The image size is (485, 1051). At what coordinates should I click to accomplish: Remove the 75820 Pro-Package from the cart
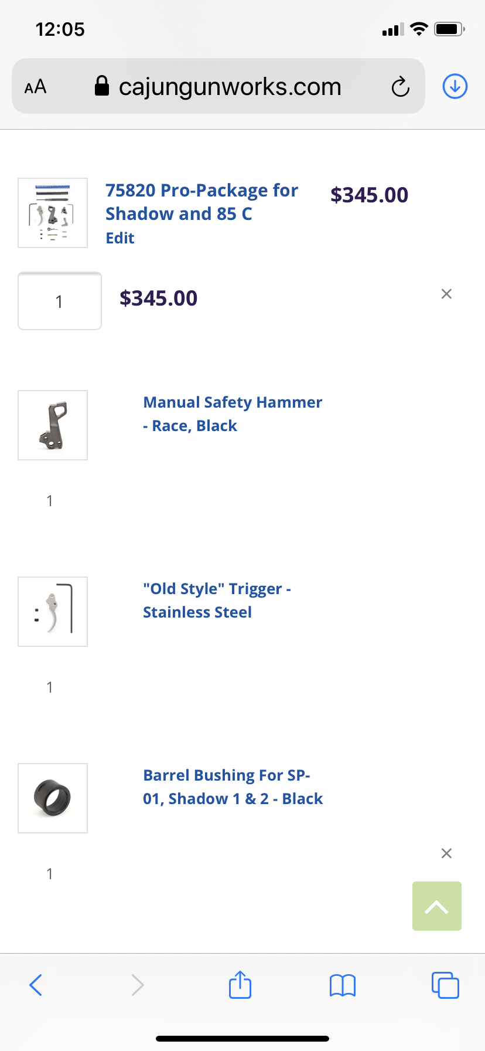[x=446, y=294]
